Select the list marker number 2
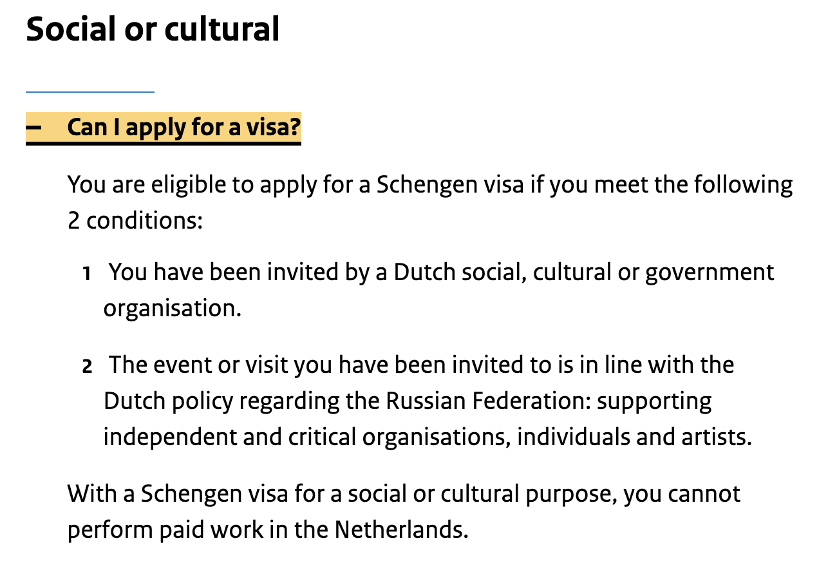The height and width of the screenshot is (581, 828). (87, 367)
